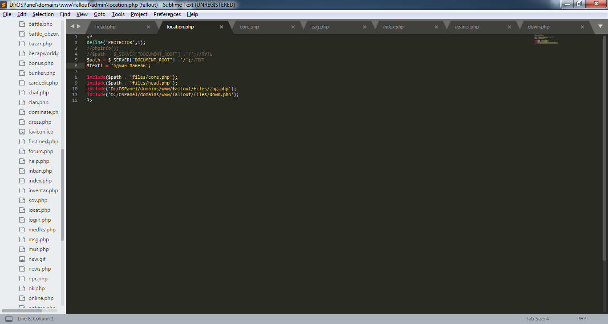Open the Preferences menu
608x324 pixels.
[167, 14]
